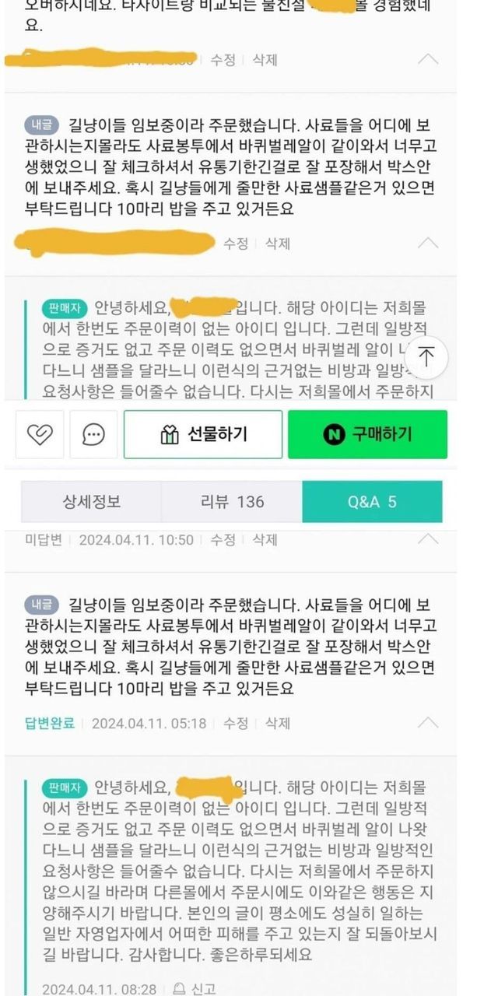The width and height of the screenshot is (498, 996).
Task: Select the Q&A 5 tab
Action: coord(372,501)
